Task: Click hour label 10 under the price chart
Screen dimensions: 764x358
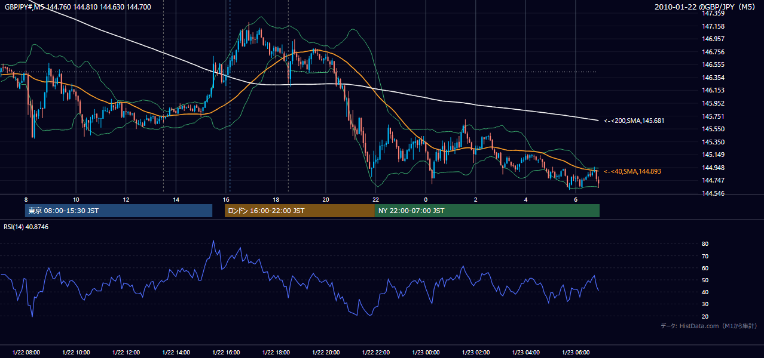Action: coord(76,199)
